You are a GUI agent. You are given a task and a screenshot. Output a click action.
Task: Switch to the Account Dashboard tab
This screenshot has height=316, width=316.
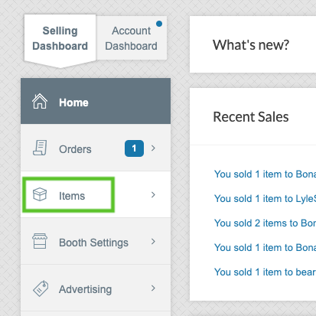click(x=132, y=38)
